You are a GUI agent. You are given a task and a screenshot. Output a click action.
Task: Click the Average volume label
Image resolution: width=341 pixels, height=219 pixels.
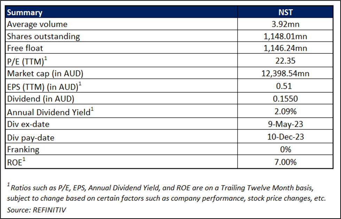[37, 24]
